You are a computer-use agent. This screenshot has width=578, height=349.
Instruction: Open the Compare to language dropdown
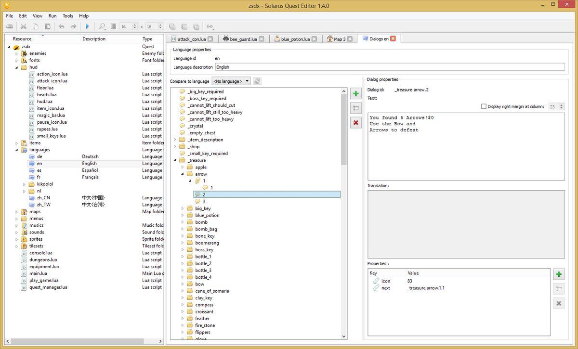click(x=231, y=81)
